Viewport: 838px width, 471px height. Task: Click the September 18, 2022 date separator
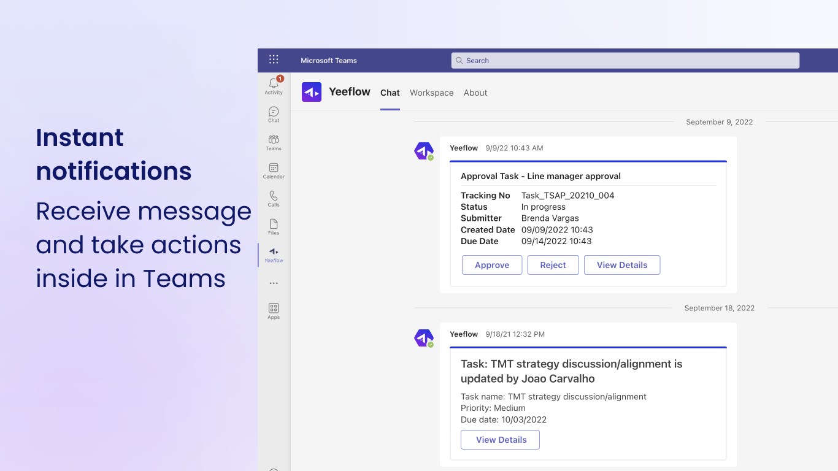(720, 308)
